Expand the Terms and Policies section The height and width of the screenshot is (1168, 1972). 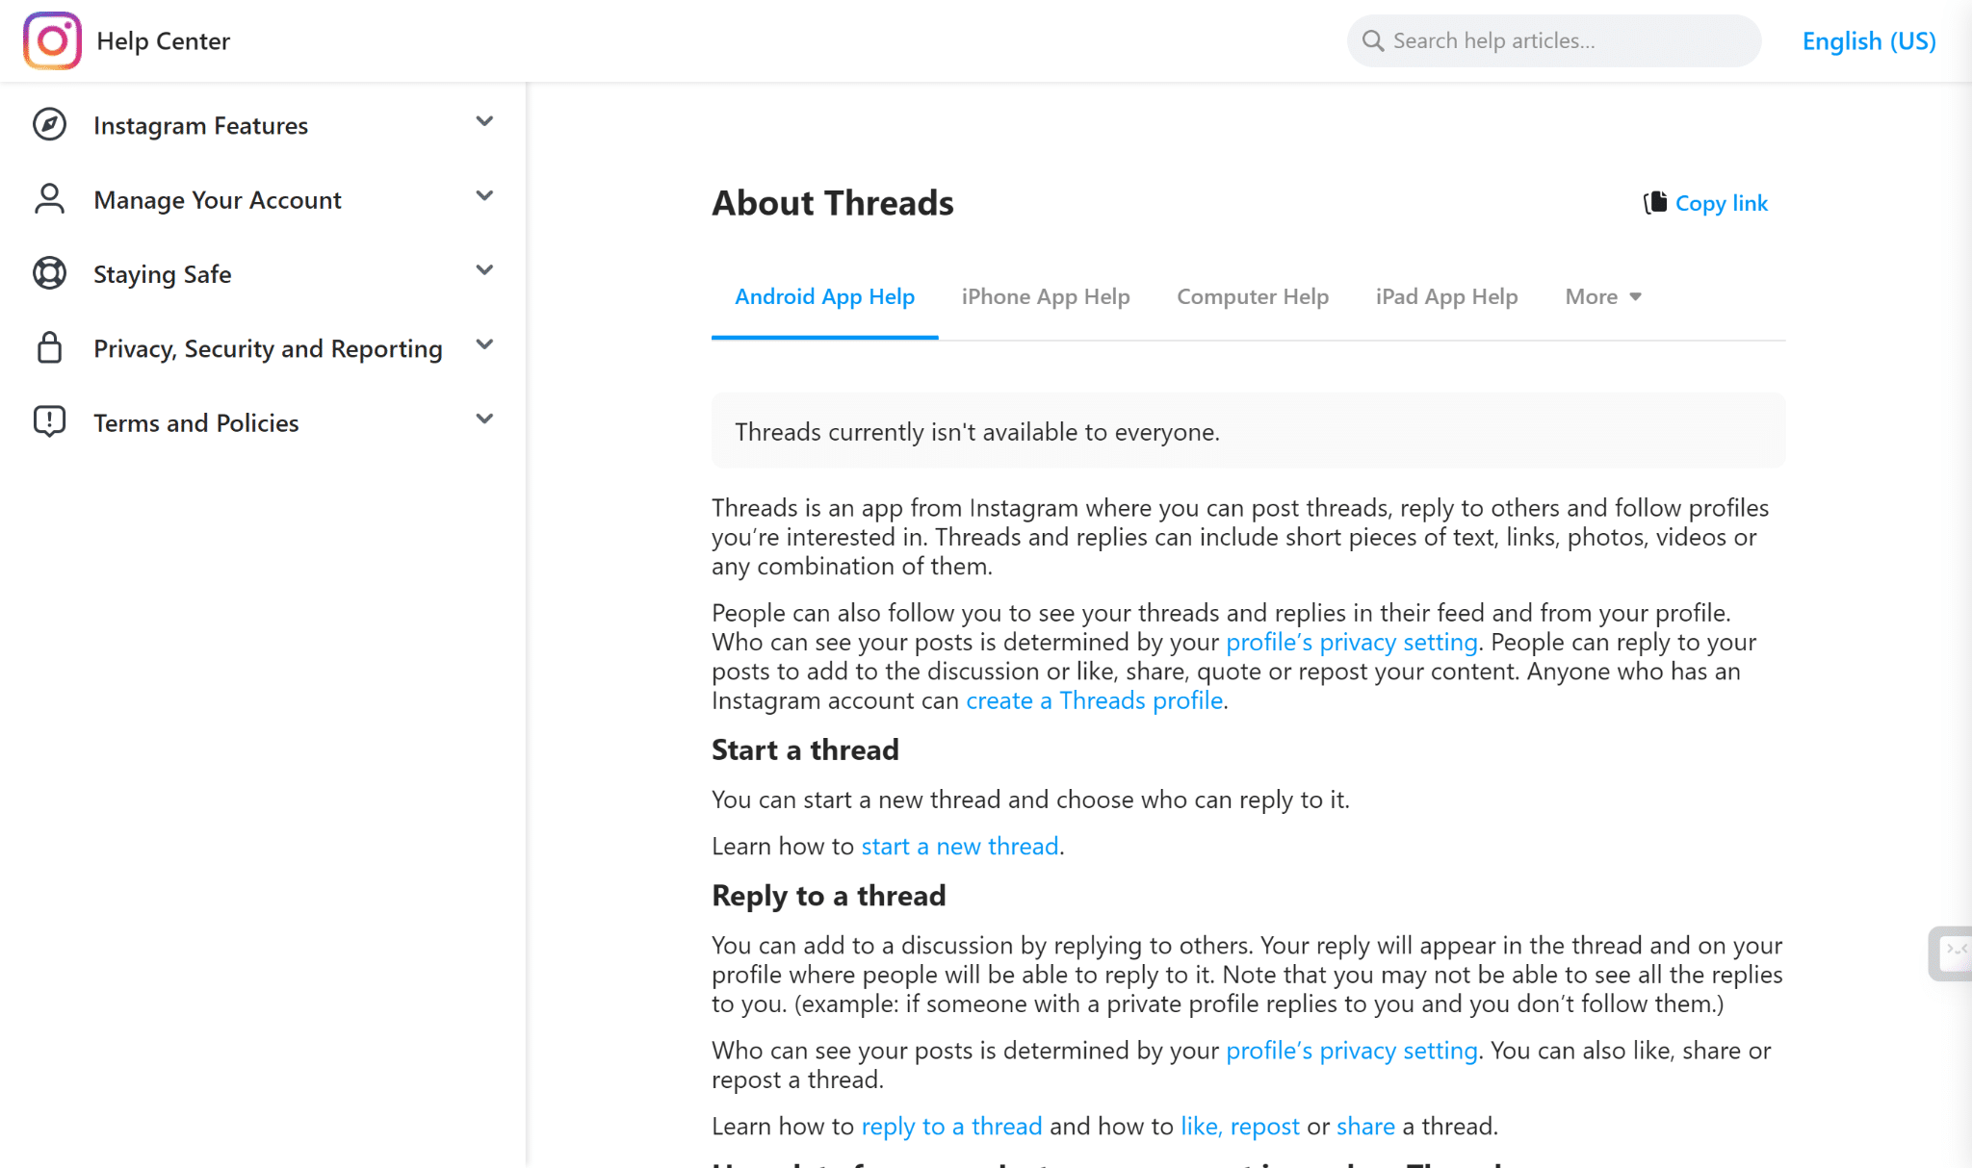483,421
